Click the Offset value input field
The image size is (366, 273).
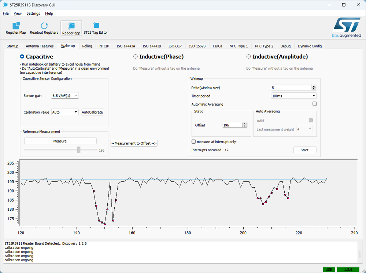[233, 125]
